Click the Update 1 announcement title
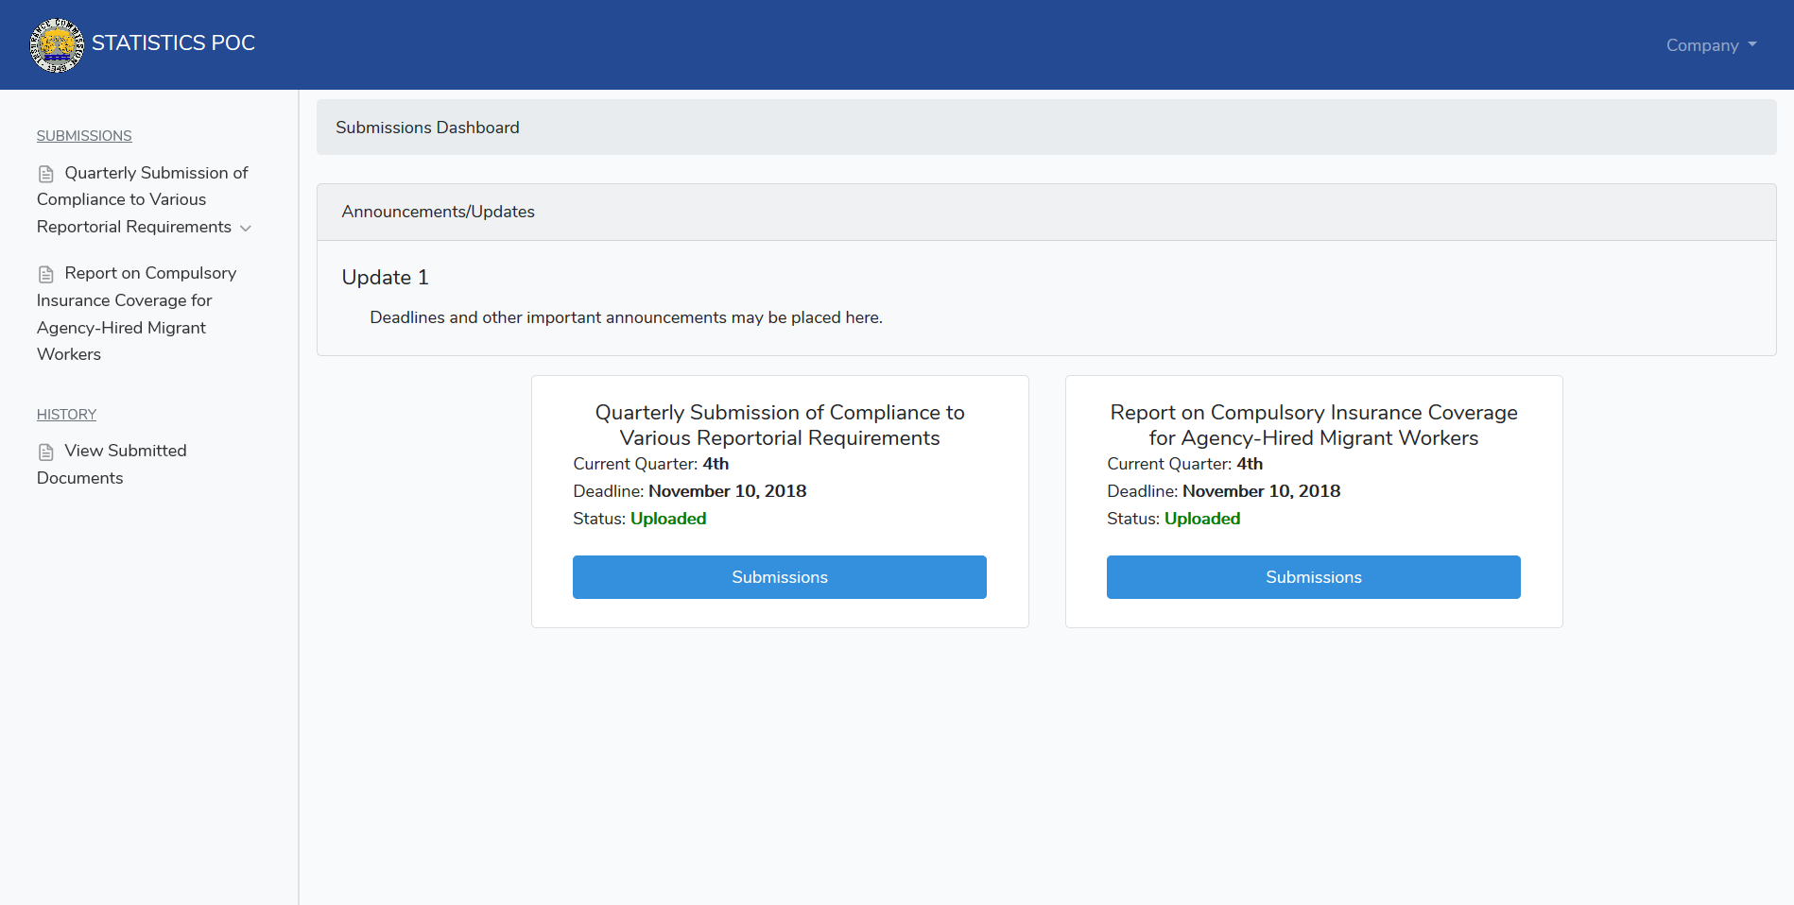Viewport: 1794px width, 905px height. coord(385,278)
